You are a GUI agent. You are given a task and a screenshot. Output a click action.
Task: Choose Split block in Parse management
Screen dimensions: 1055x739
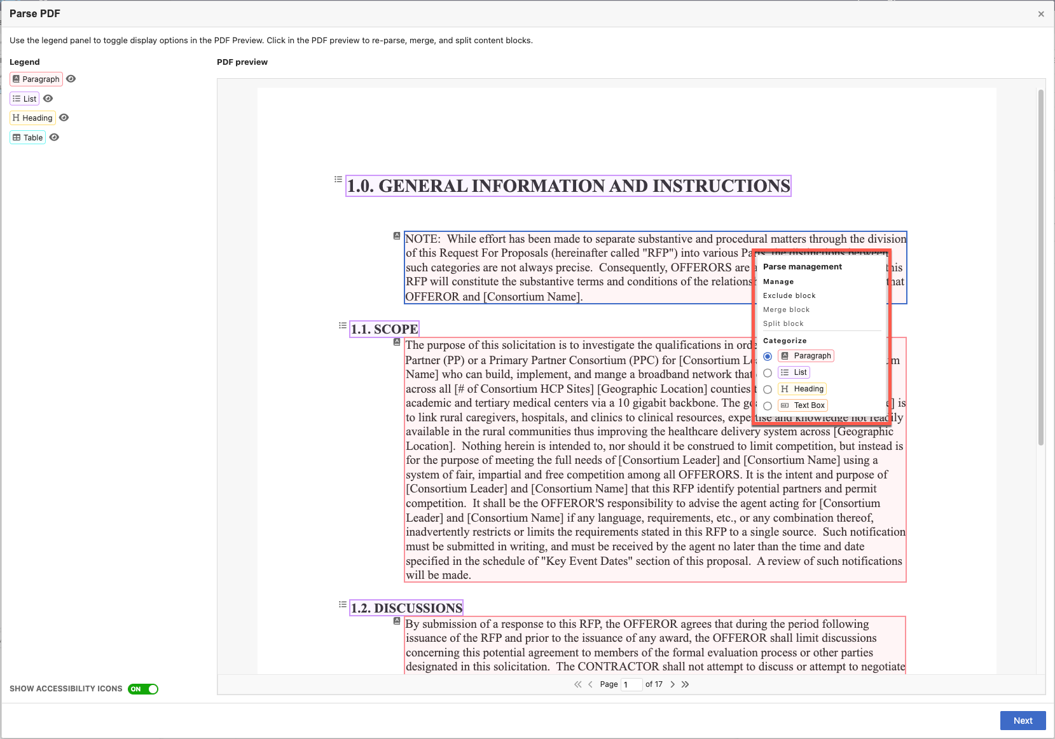tap(783, 323)
